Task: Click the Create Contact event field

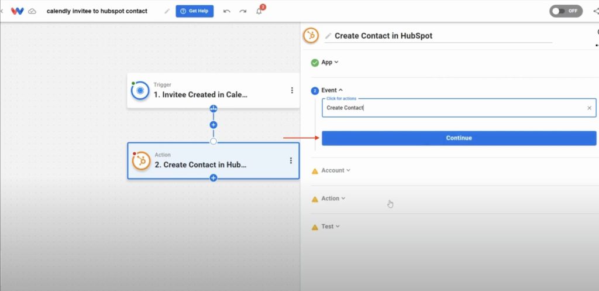Action: 459,108
